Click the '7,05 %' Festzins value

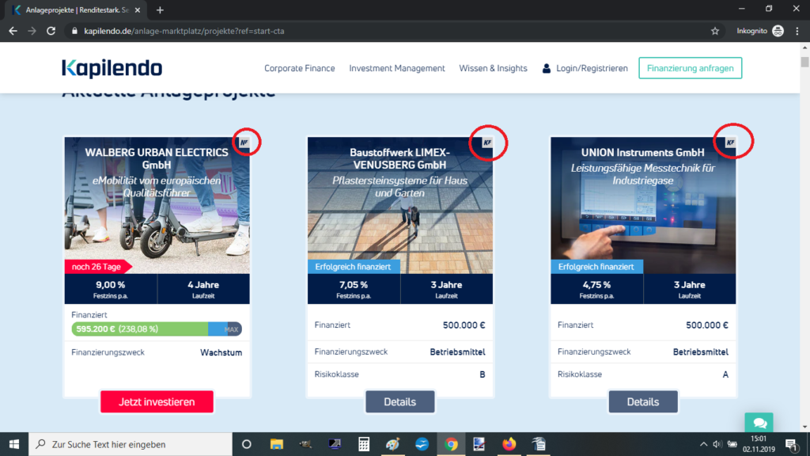click(x=354, y=285)
